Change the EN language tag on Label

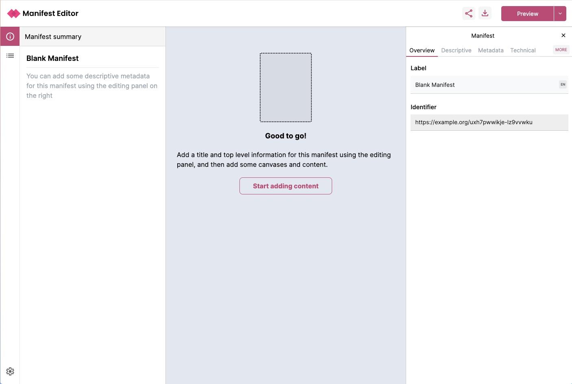click(x=563, y=84)
